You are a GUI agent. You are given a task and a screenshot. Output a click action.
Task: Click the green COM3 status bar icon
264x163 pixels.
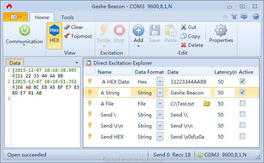click(200, 155)
